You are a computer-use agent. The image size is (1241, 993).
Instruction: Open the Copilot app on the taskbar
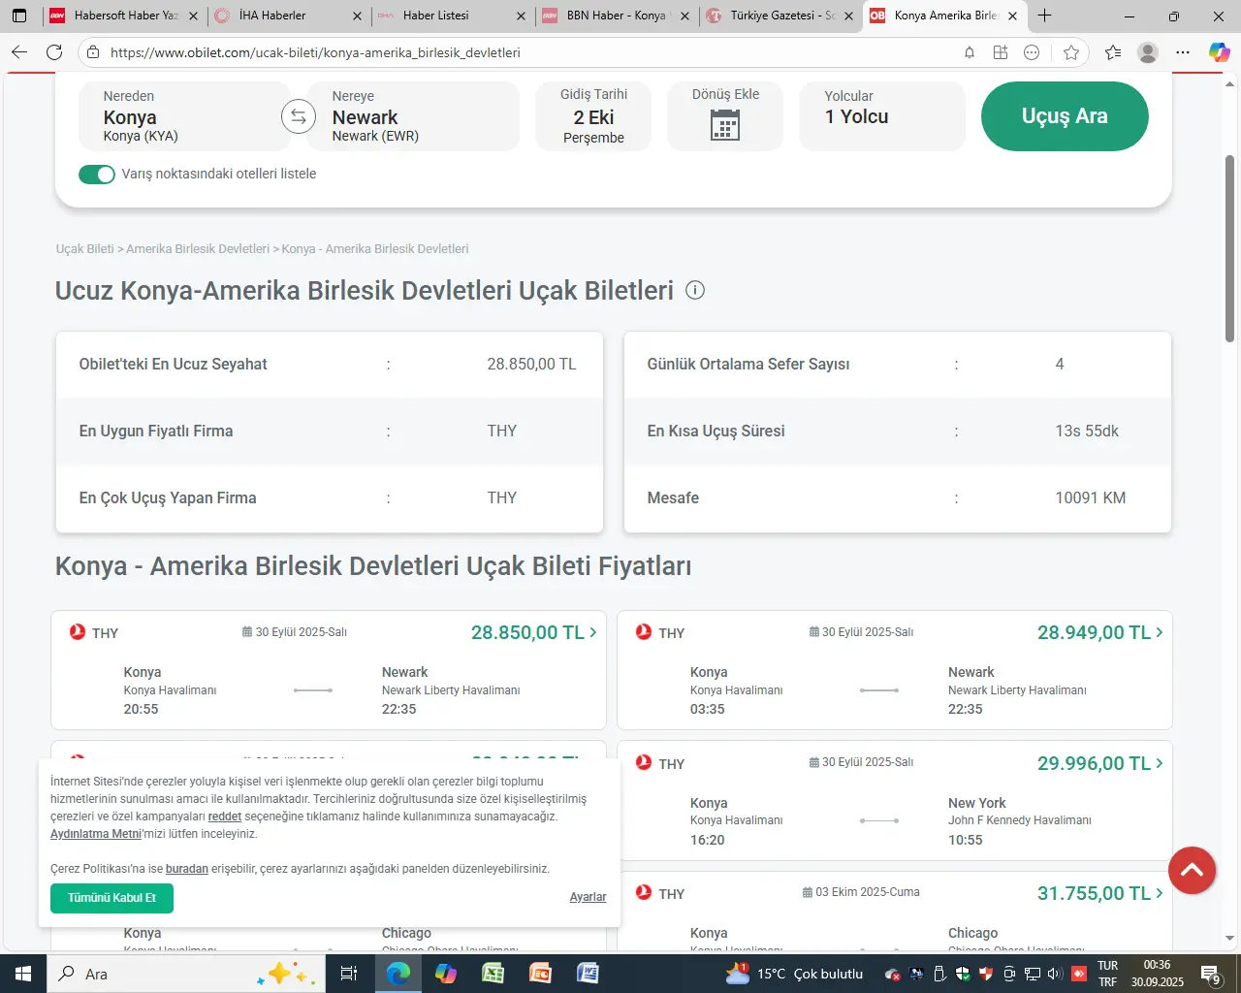click(x=445, y=974)
